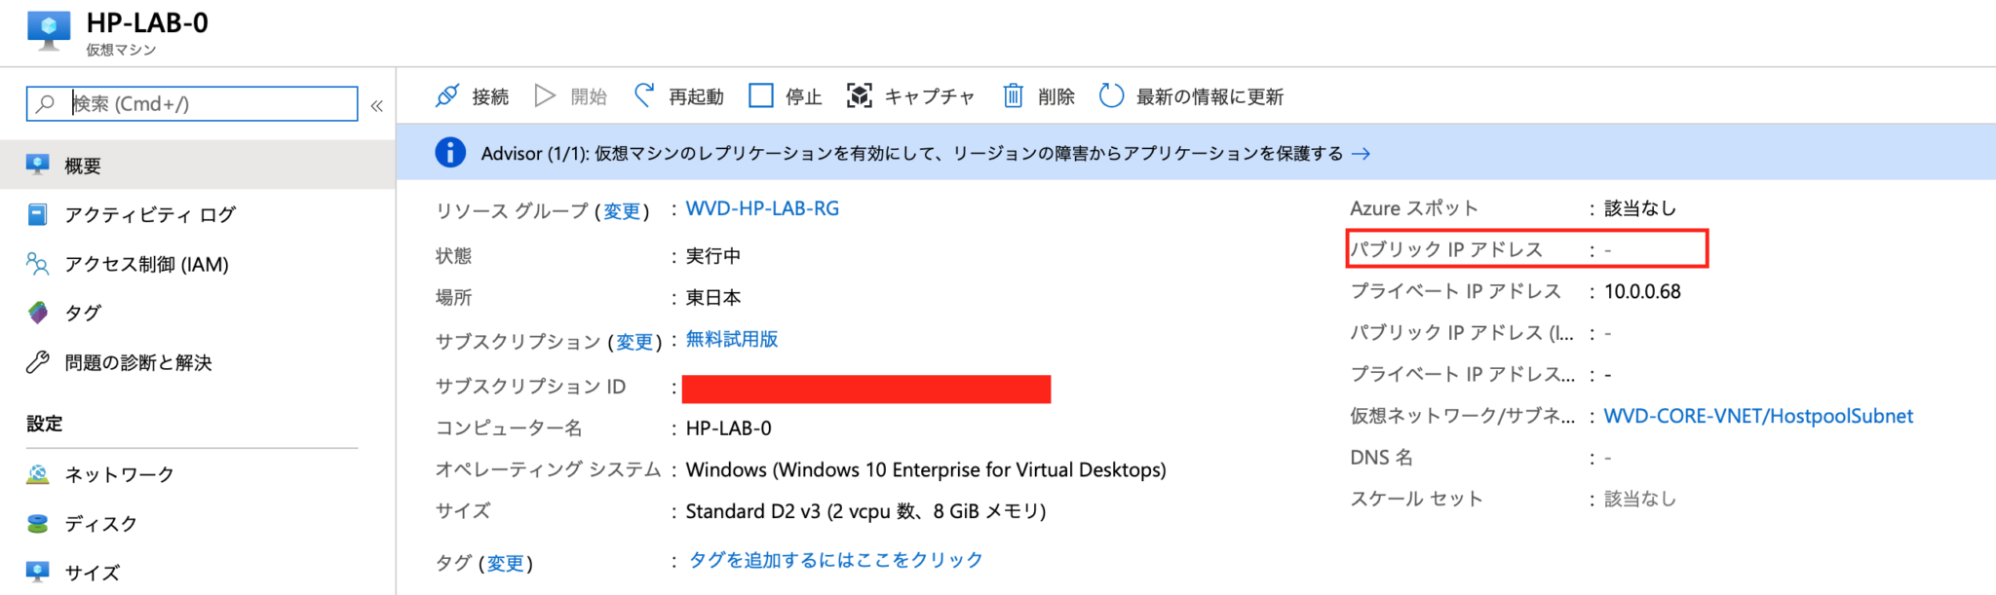The height and width of the screenshot is (595, 1996).
Task: Click タグを追加するにはここをクリック link
Action: (835, 560)
